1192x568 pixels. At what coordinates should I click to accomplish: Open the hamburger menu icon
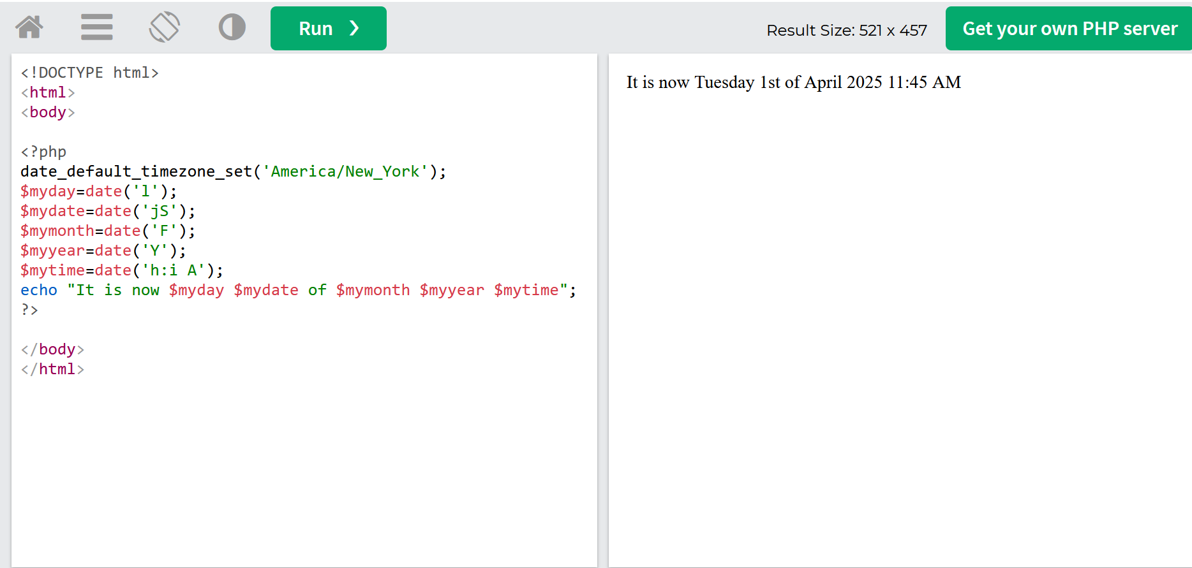pos(97,27)
